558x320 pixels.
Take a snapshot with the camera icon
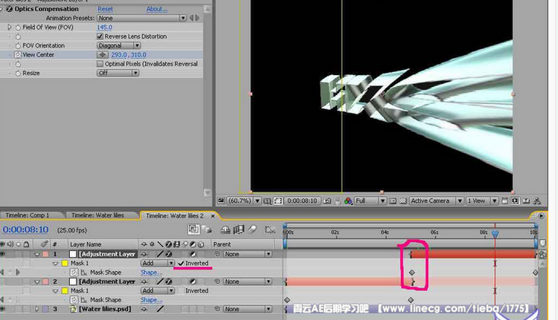tap(327, 201)
